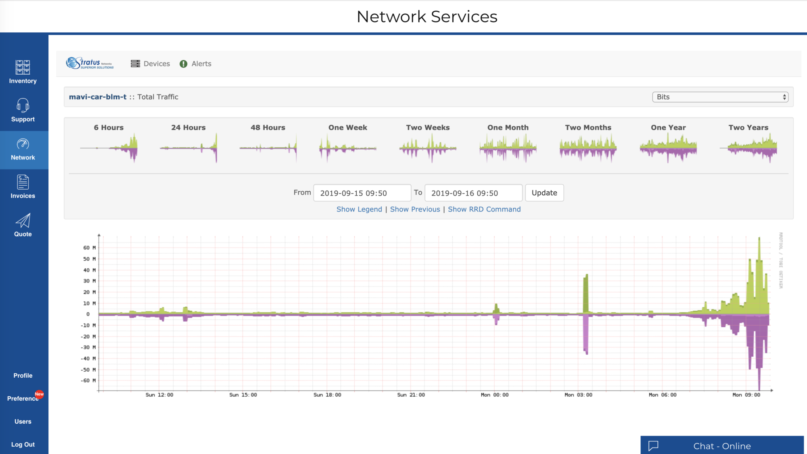This screenshot has width=807, height=454.
Task: Click the Quote paper plane icon
Action: [23, 220]
